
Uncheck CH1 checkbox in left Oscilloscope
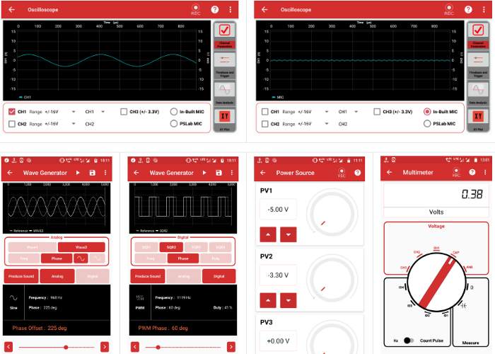[12, 112]
